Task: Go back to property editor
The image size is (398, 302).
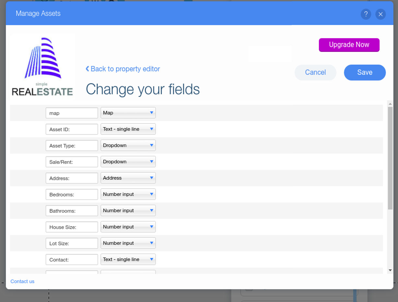Action: [x=123, y=69]
